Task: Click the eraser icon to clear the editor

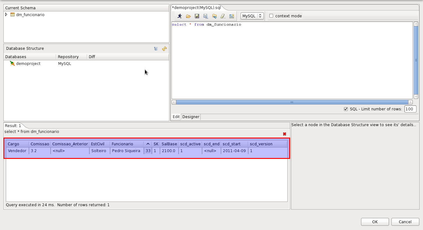Action: tap(223, 16)
